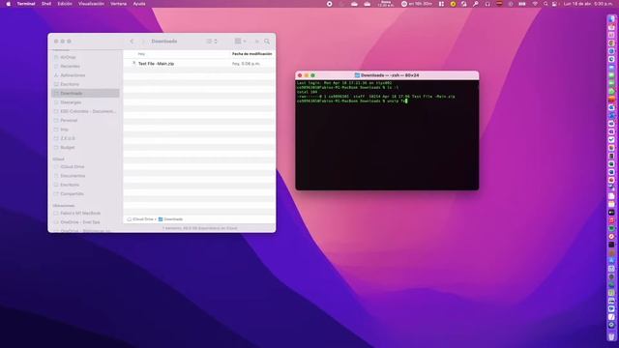
Task: Click the Terminal window title text
Action: click(x=390, y=75)
